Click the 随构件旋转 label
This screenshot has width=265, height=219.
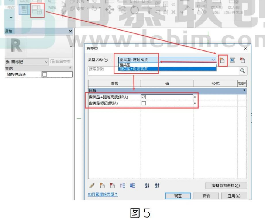pyautogui.click(x=16, y=74)
